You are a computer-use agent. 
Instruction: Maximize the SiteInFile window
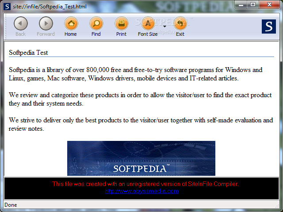(253, 4)
